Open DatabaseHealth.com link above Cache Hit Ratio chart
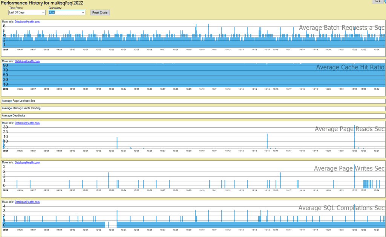The height and width of the screenshot is (237, 386). coord(27,61)
